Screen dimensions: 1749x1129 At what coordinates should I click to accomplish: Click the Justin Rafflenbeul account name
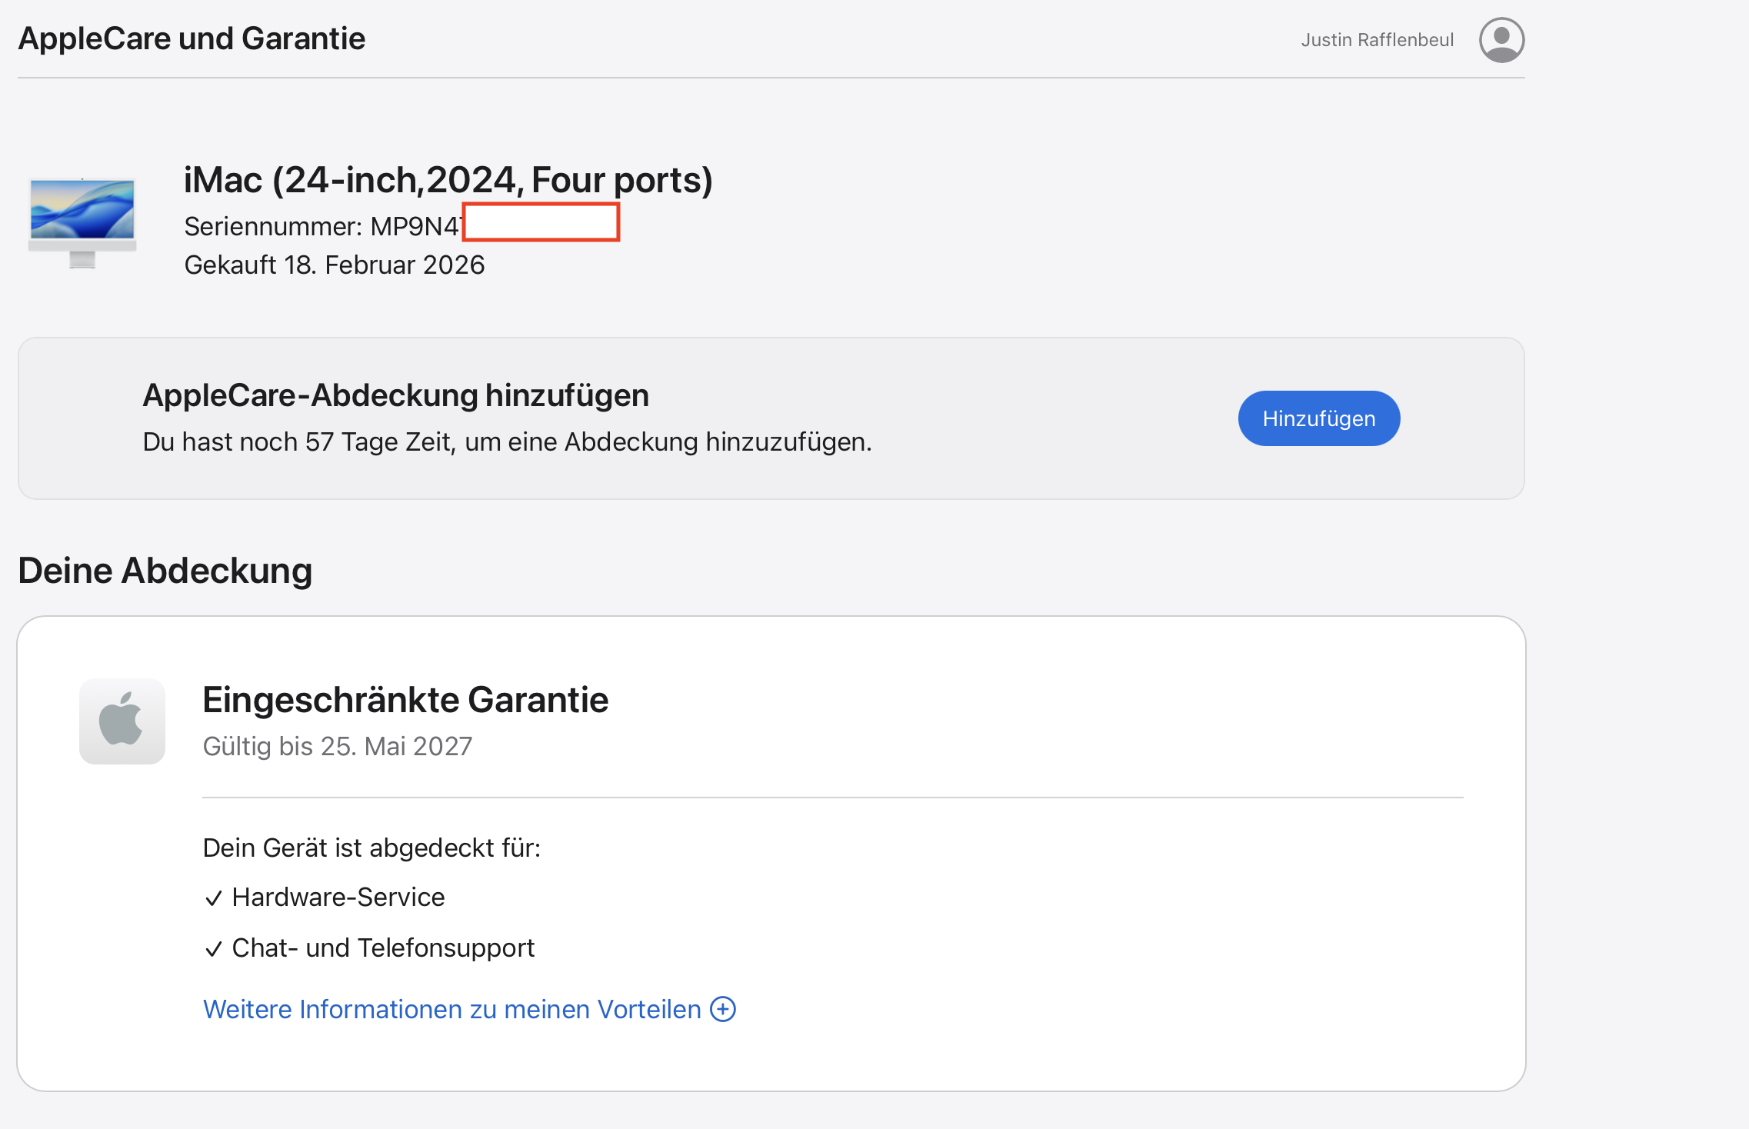tap(1378, 40)
